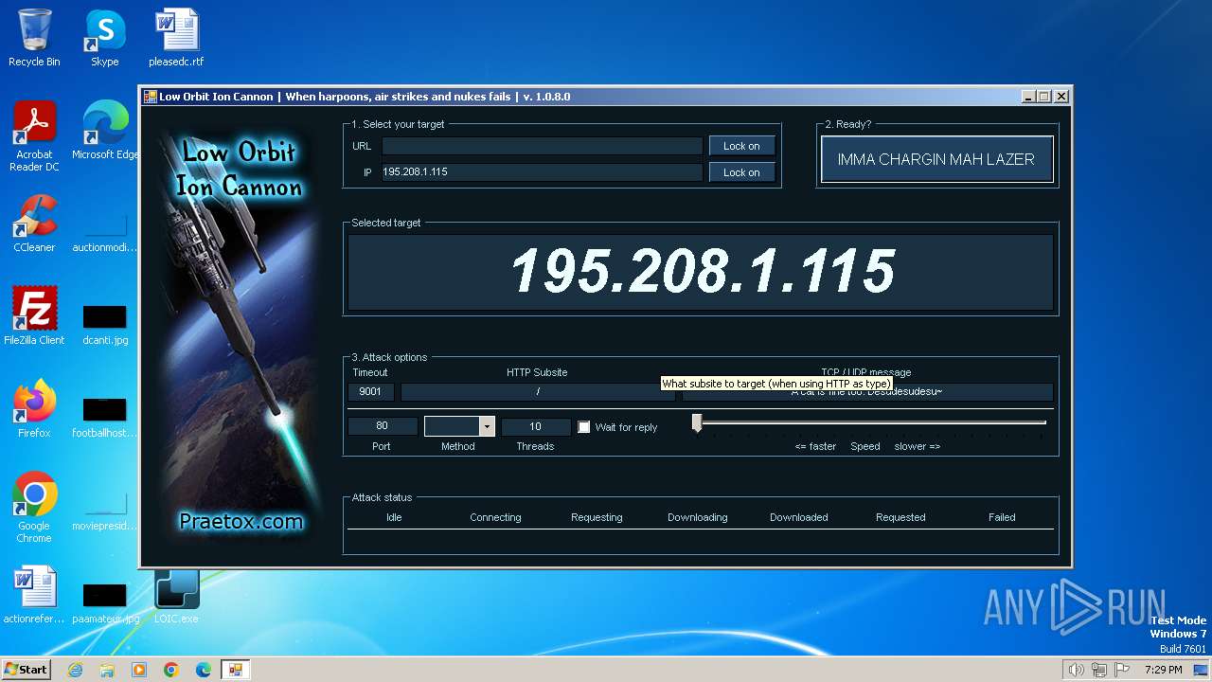Focus the HTTP Subsite field

537,392
